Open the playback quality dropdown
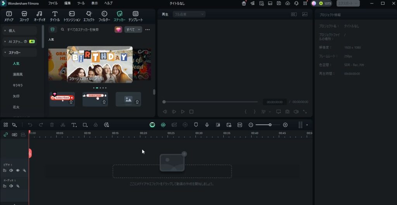Screen dimensions: 397x205 tap(189, 14)
